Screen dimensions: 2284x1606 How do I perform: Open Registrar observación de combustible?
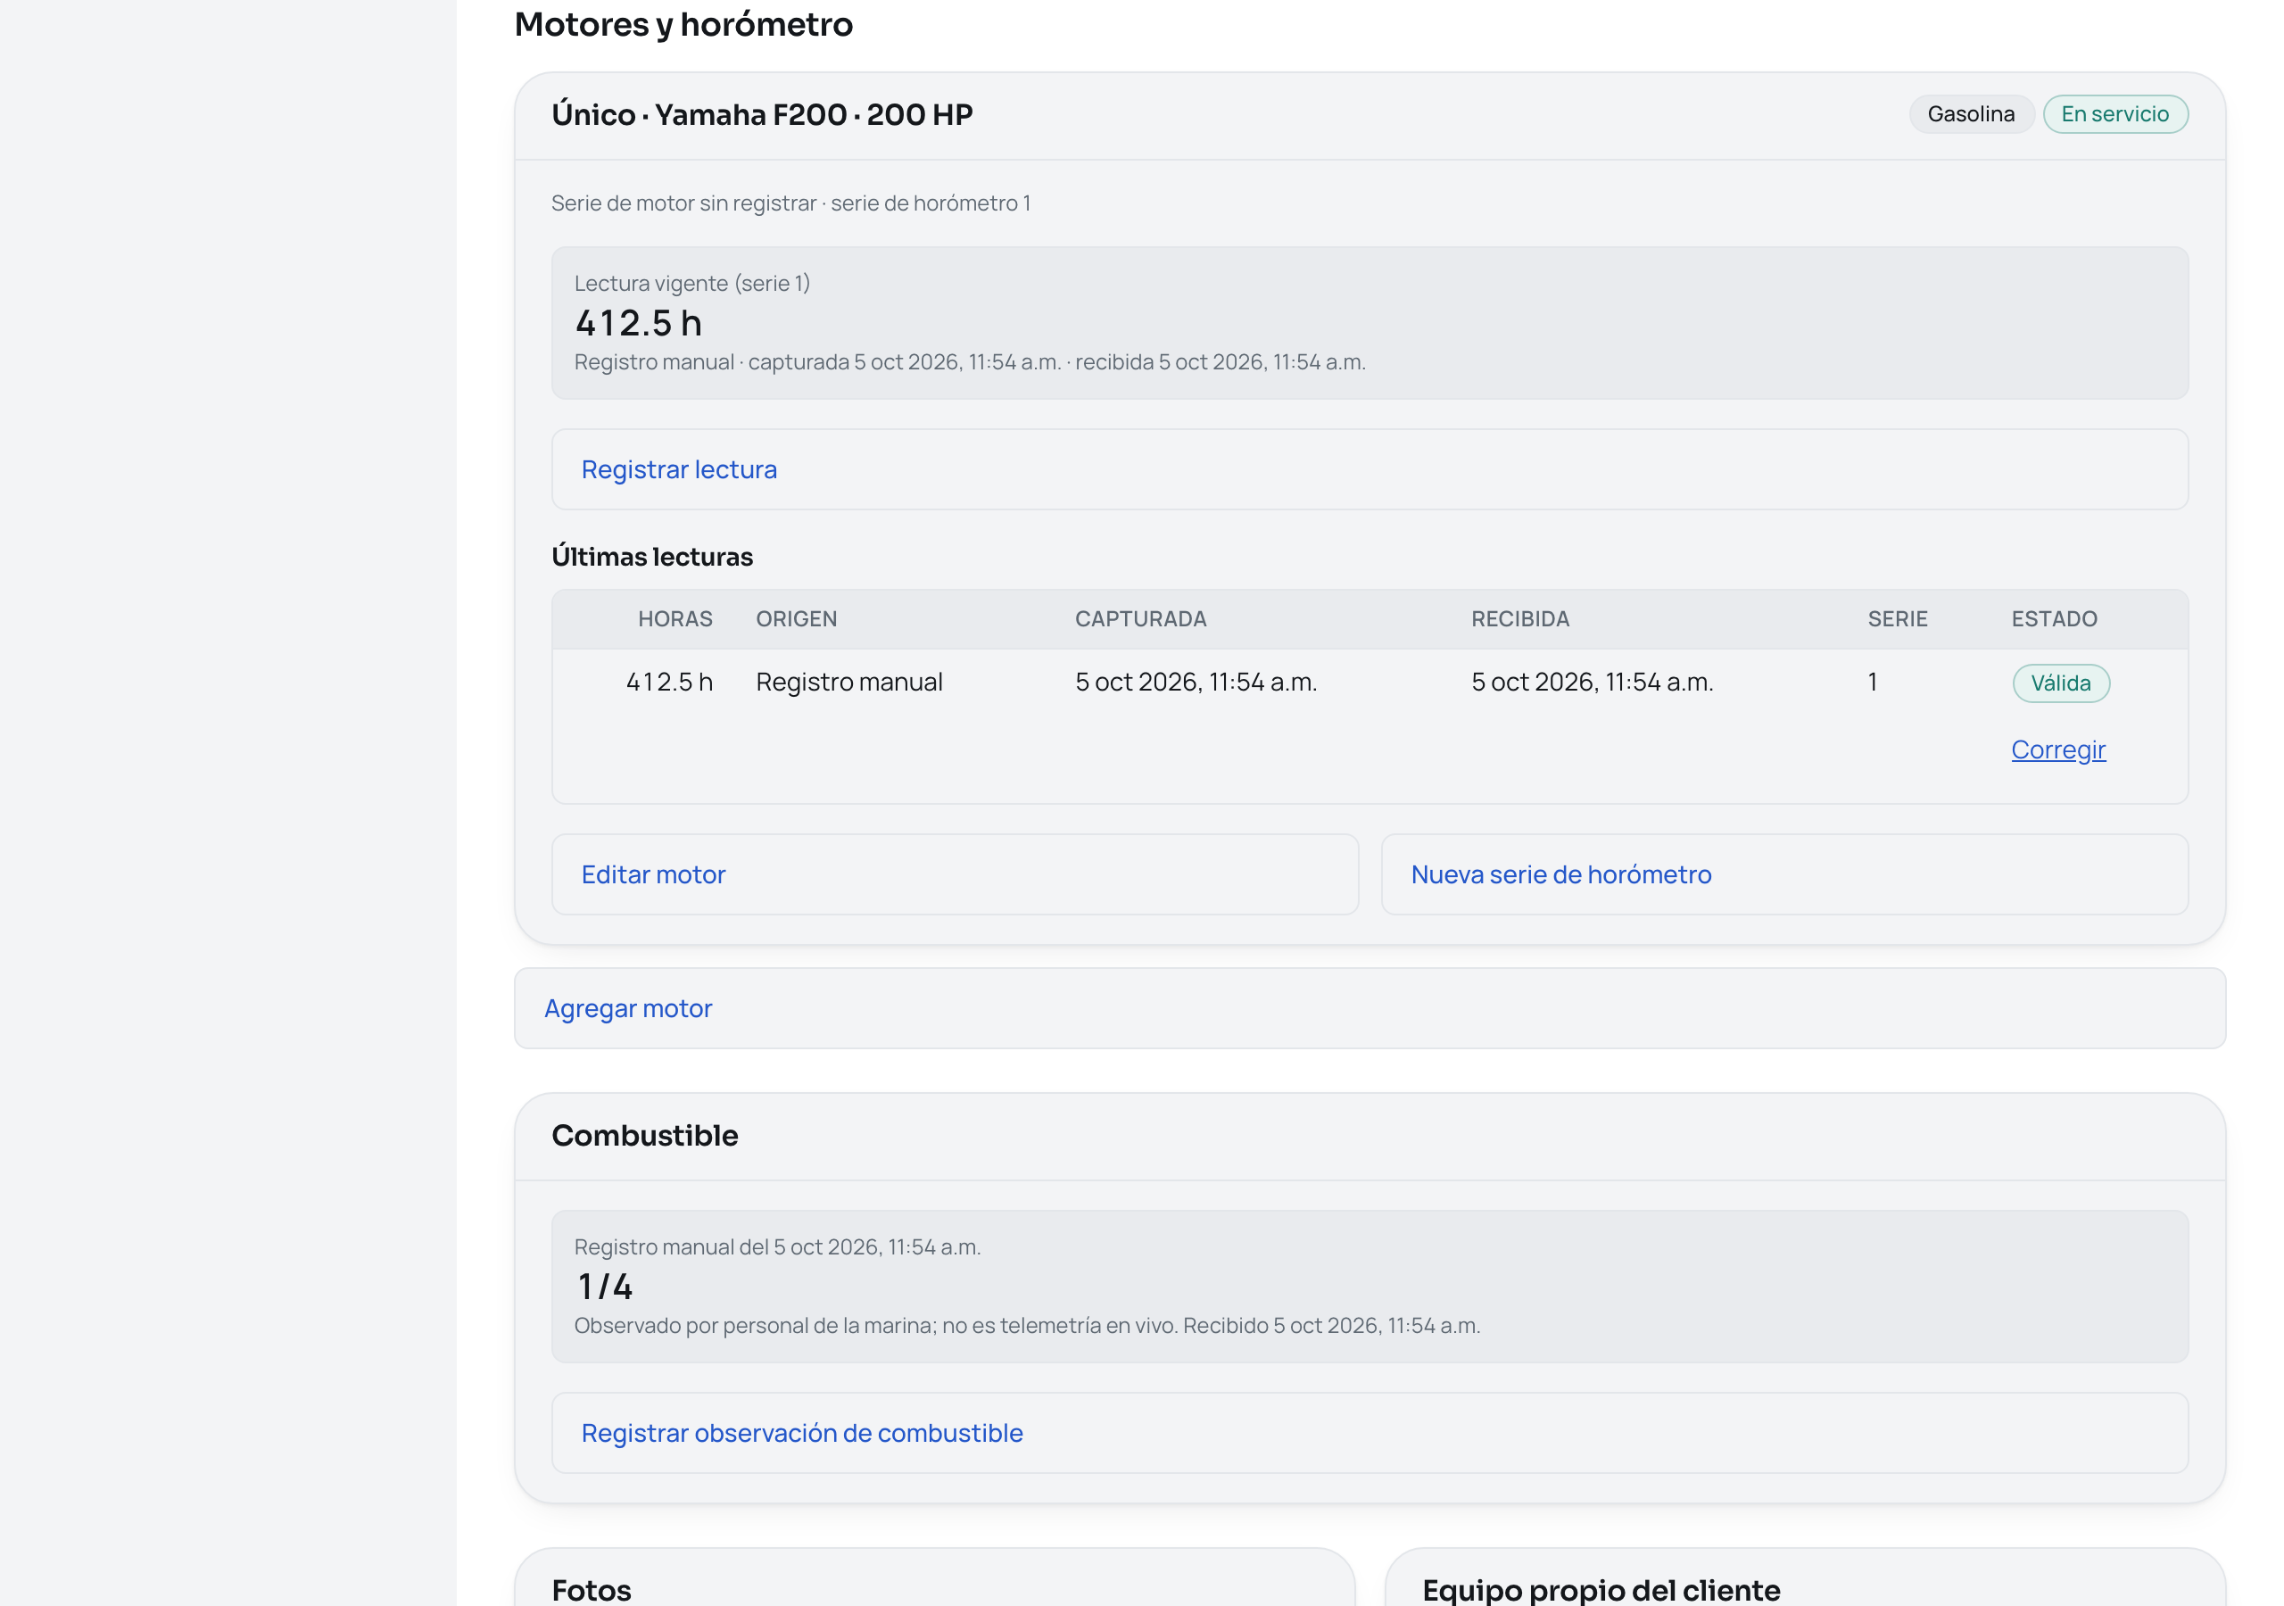tap(1369, 1433)
